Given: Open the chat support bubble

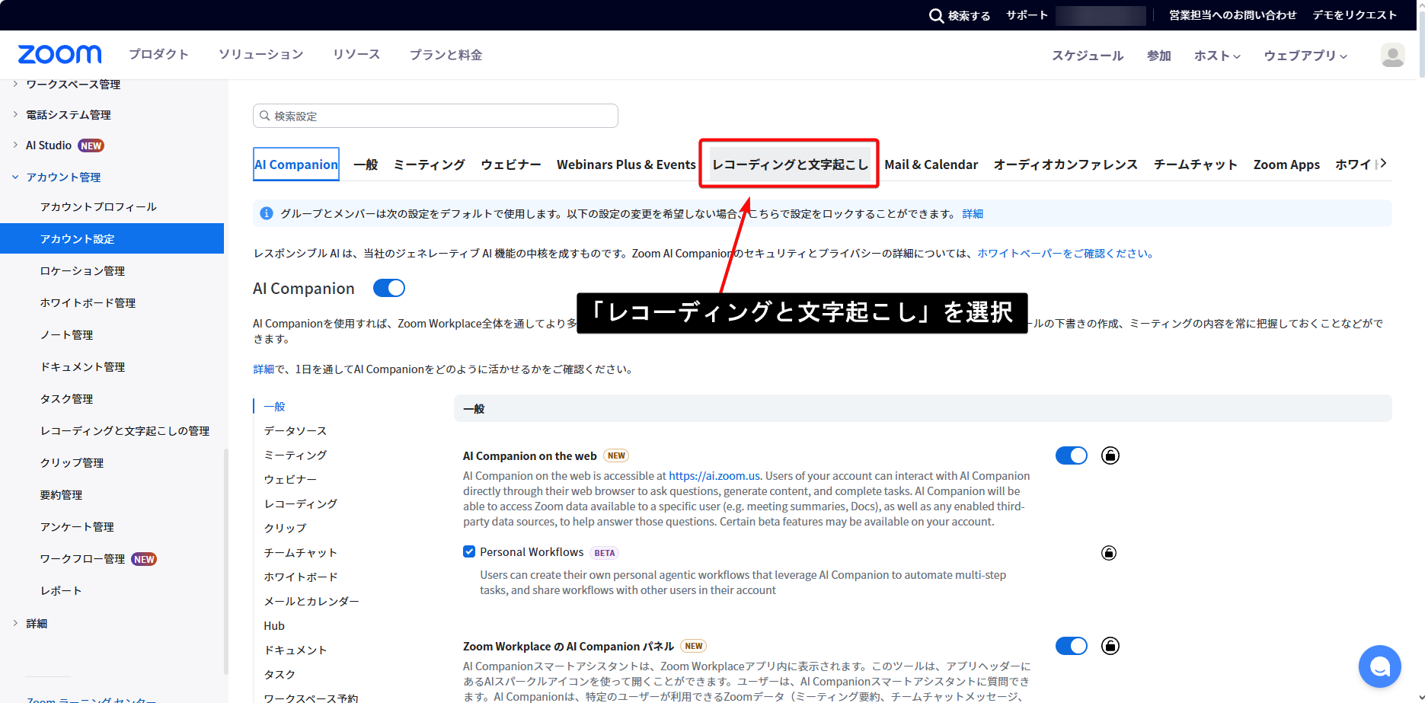Looking at the screenshot, I should [x=1379, y=666].
